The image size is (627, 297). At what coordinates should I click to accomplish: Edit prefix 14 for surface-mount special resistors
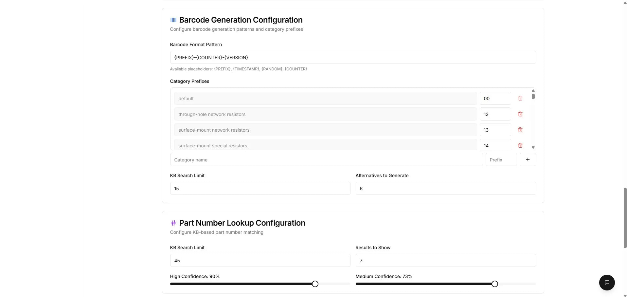point(495,145)
